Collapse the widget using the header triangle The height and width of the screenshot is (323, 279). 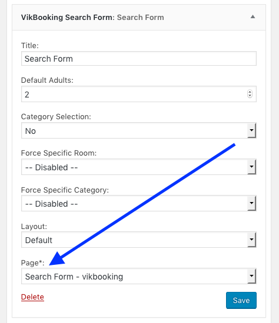(253, 16)
